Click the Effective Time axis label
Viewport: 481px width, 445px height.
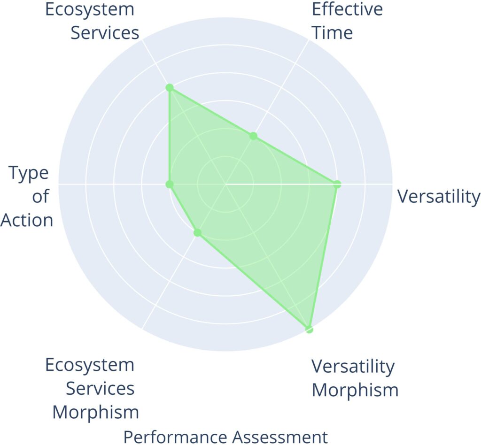click(x=347, y=21)
